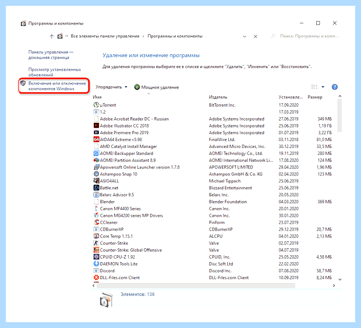Screen dimensions: 361x328
Task: Click the ASIO4ALL icon
Action: tap(96, 181)
